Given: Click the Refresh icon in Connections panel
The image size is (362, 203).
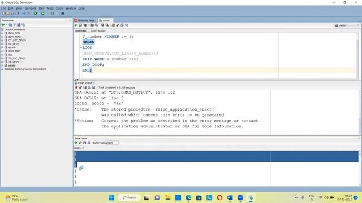Looking at the screenshot, I should 10,25.
